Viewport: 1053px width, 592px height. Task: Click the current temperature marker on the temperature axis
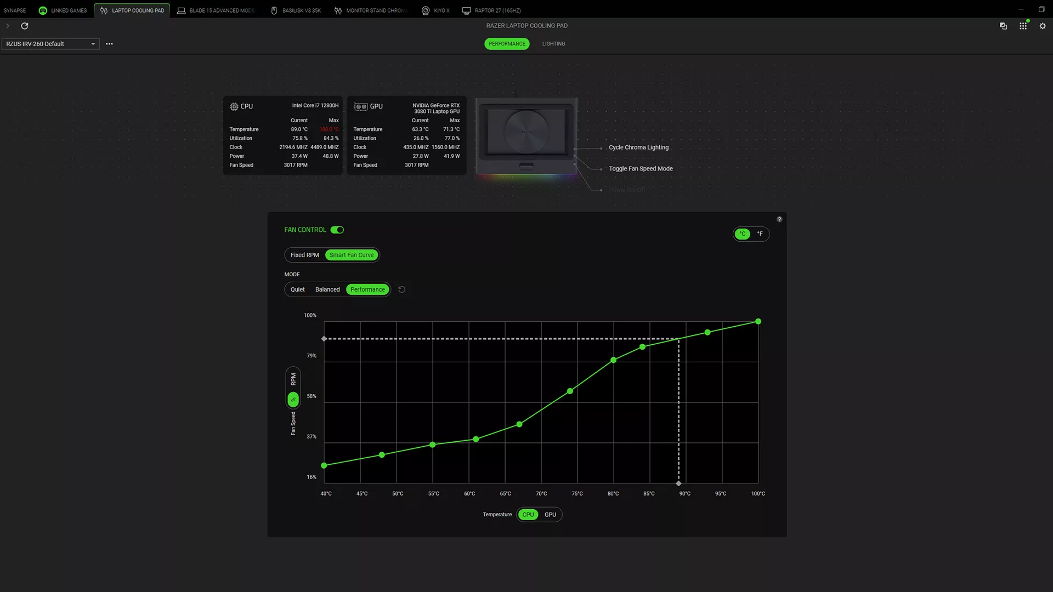(678, 483)
